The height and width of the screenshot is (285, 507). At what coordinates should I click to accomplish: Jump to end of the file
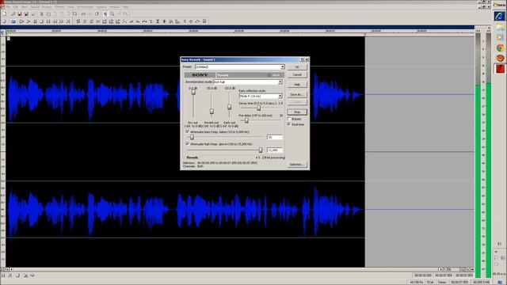click(x=68, y=21)
